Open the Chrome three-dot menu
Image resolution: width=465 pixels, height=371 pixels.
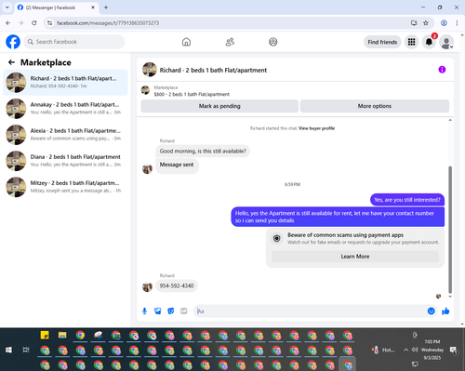pos(457,23)
